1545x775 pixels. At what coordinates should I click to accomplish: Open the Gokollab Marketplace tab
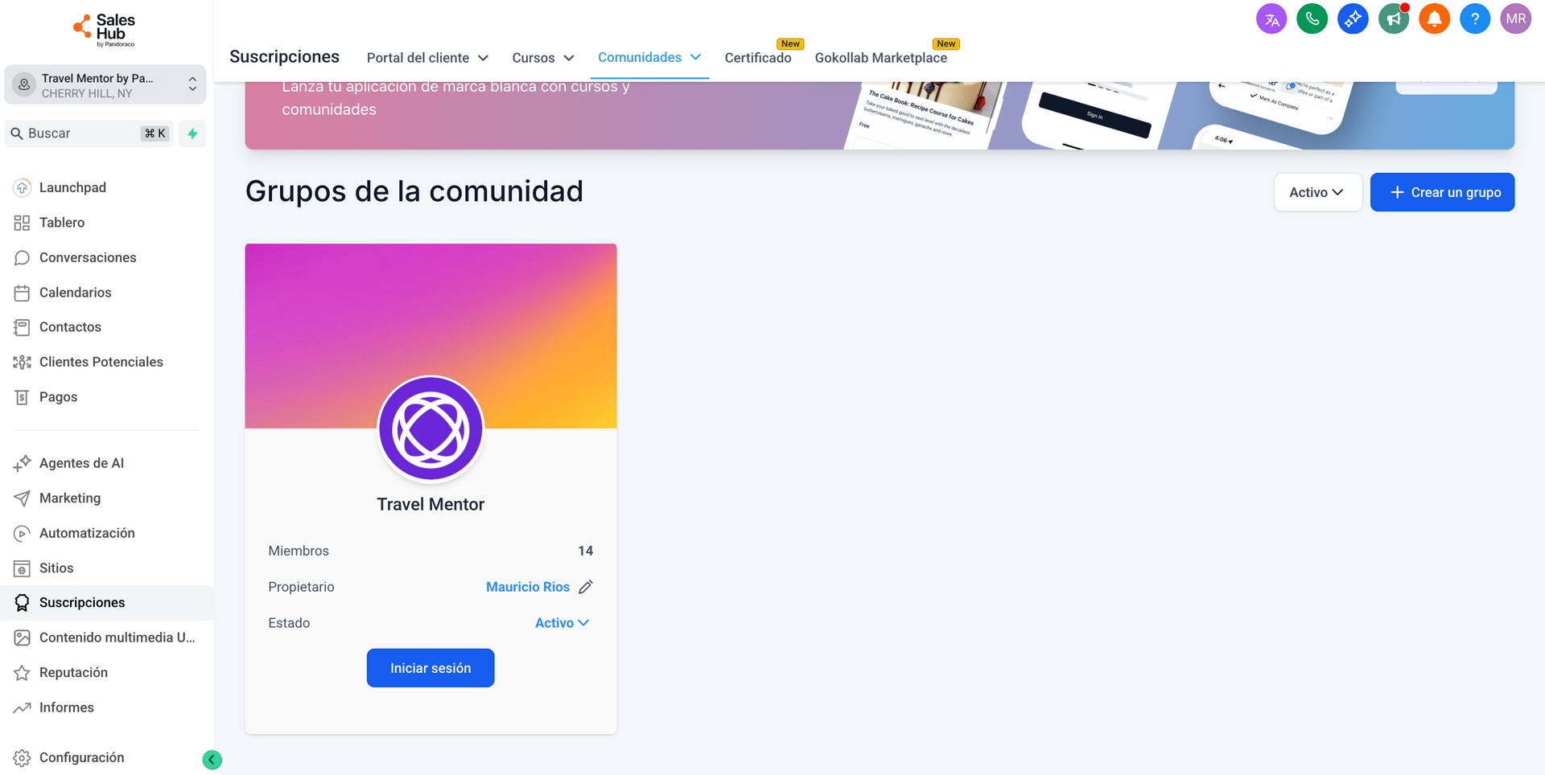(880, 58)
